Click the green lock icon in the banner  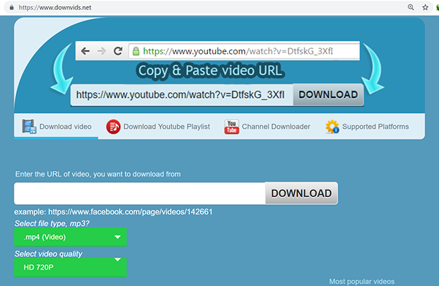coord(135,51)
